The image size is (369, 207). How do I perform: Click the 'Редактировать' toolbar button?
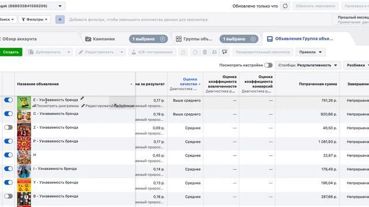tap(96, 52)
